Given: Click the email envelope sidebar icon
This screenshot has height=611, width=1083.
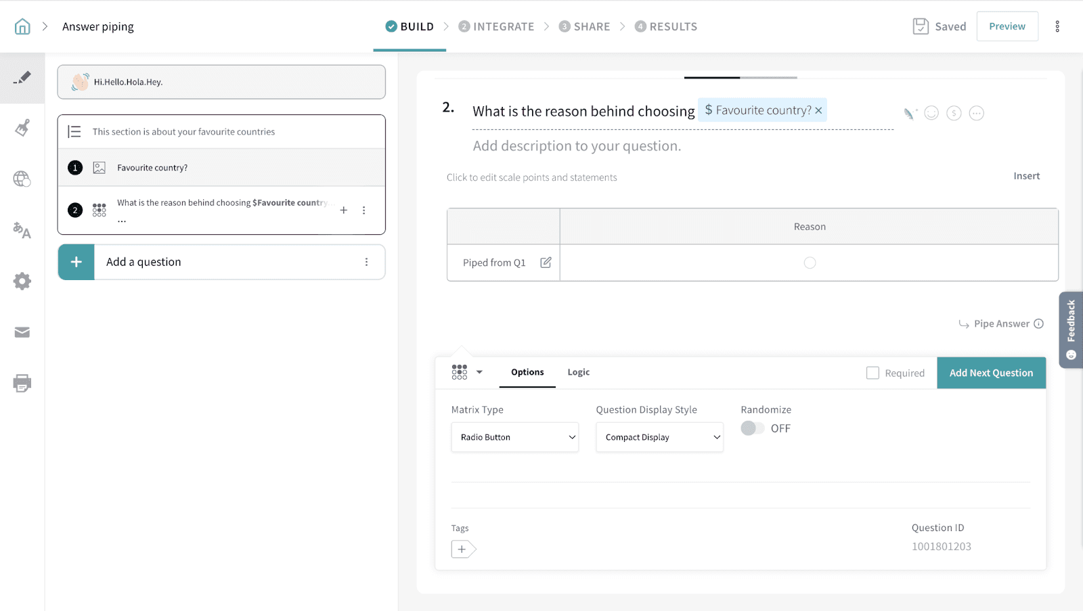Looking at the screenshot, I should pyautogui.click(x=22, y=332).
